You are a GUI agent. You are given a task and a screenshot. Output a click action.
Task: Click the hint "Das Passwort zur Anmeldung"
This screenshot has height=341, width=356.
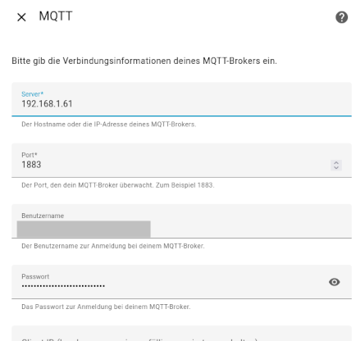106,307
